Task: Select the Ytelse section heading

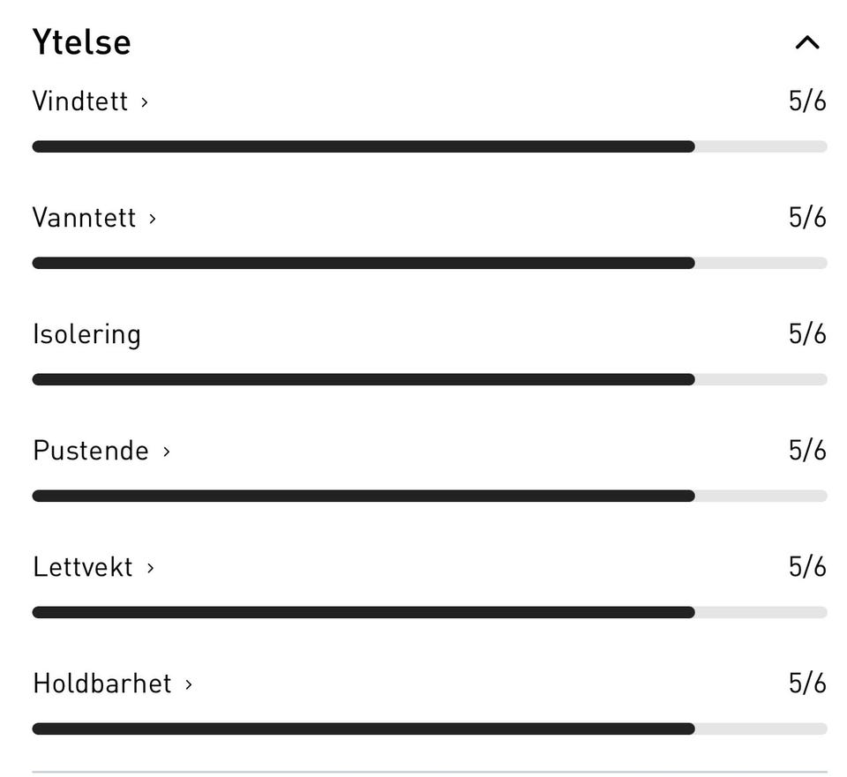Action: [x=81, y=41]
